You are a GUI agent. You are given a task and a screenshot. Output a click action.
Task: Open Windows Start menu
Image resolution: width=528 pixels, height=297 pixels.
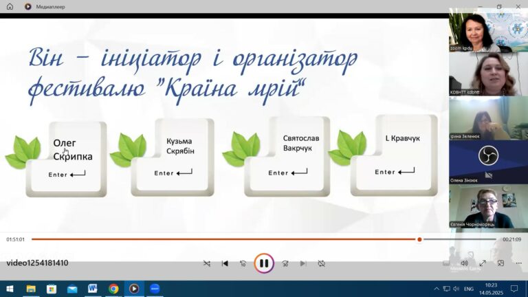pos(10,289)
